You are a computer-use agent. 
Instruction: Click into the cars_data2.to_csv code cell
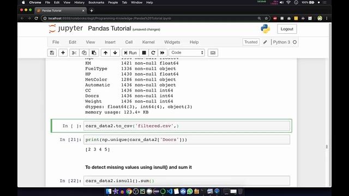186,126
